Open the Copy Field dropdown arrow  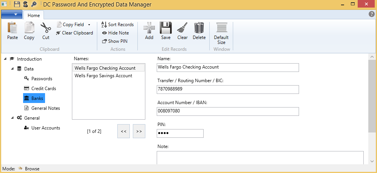[89, 25]
